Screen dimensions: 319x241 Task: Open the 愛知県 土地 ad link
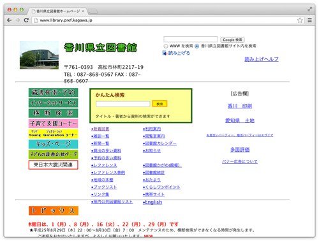click(x=240, y=120)
